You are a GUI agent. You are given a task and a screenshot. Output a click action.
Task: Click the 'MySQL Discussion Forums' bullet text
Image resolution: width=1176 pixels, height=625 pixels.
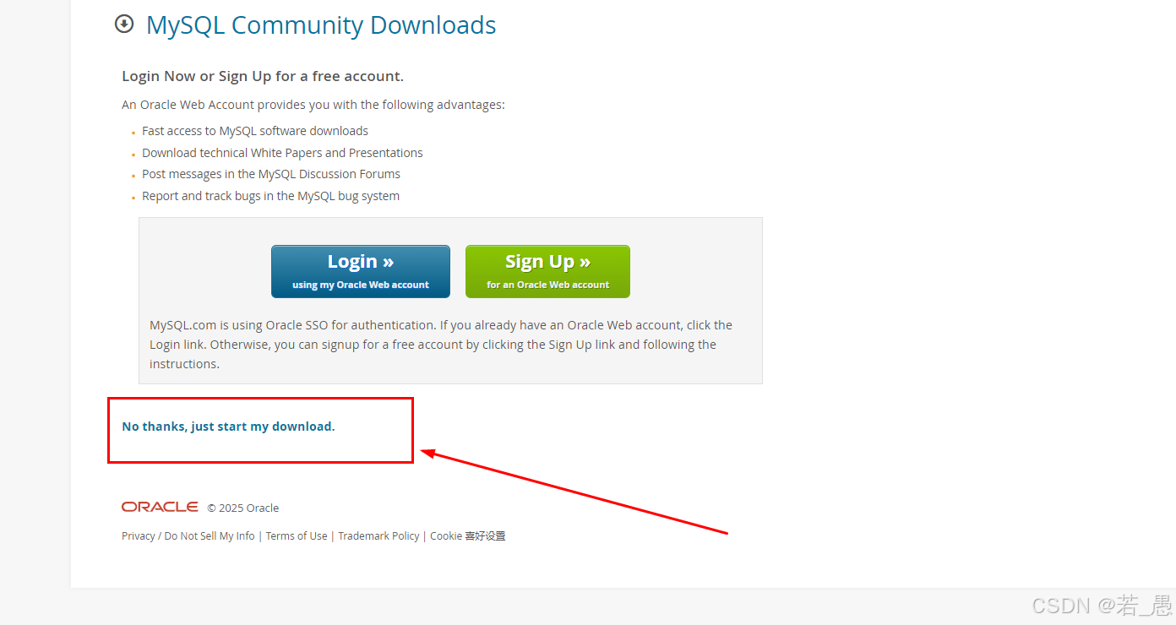click(x=271, y=174)
